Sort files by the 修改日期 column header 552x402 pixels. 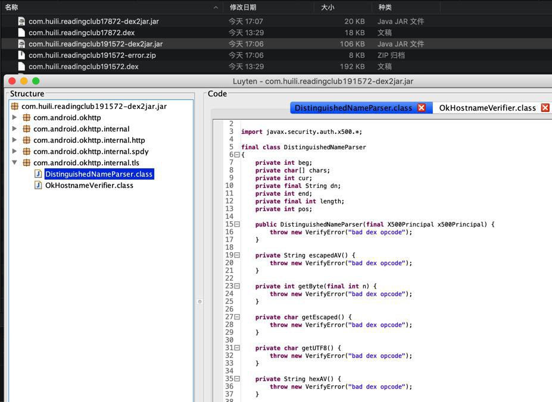(243, 7)
